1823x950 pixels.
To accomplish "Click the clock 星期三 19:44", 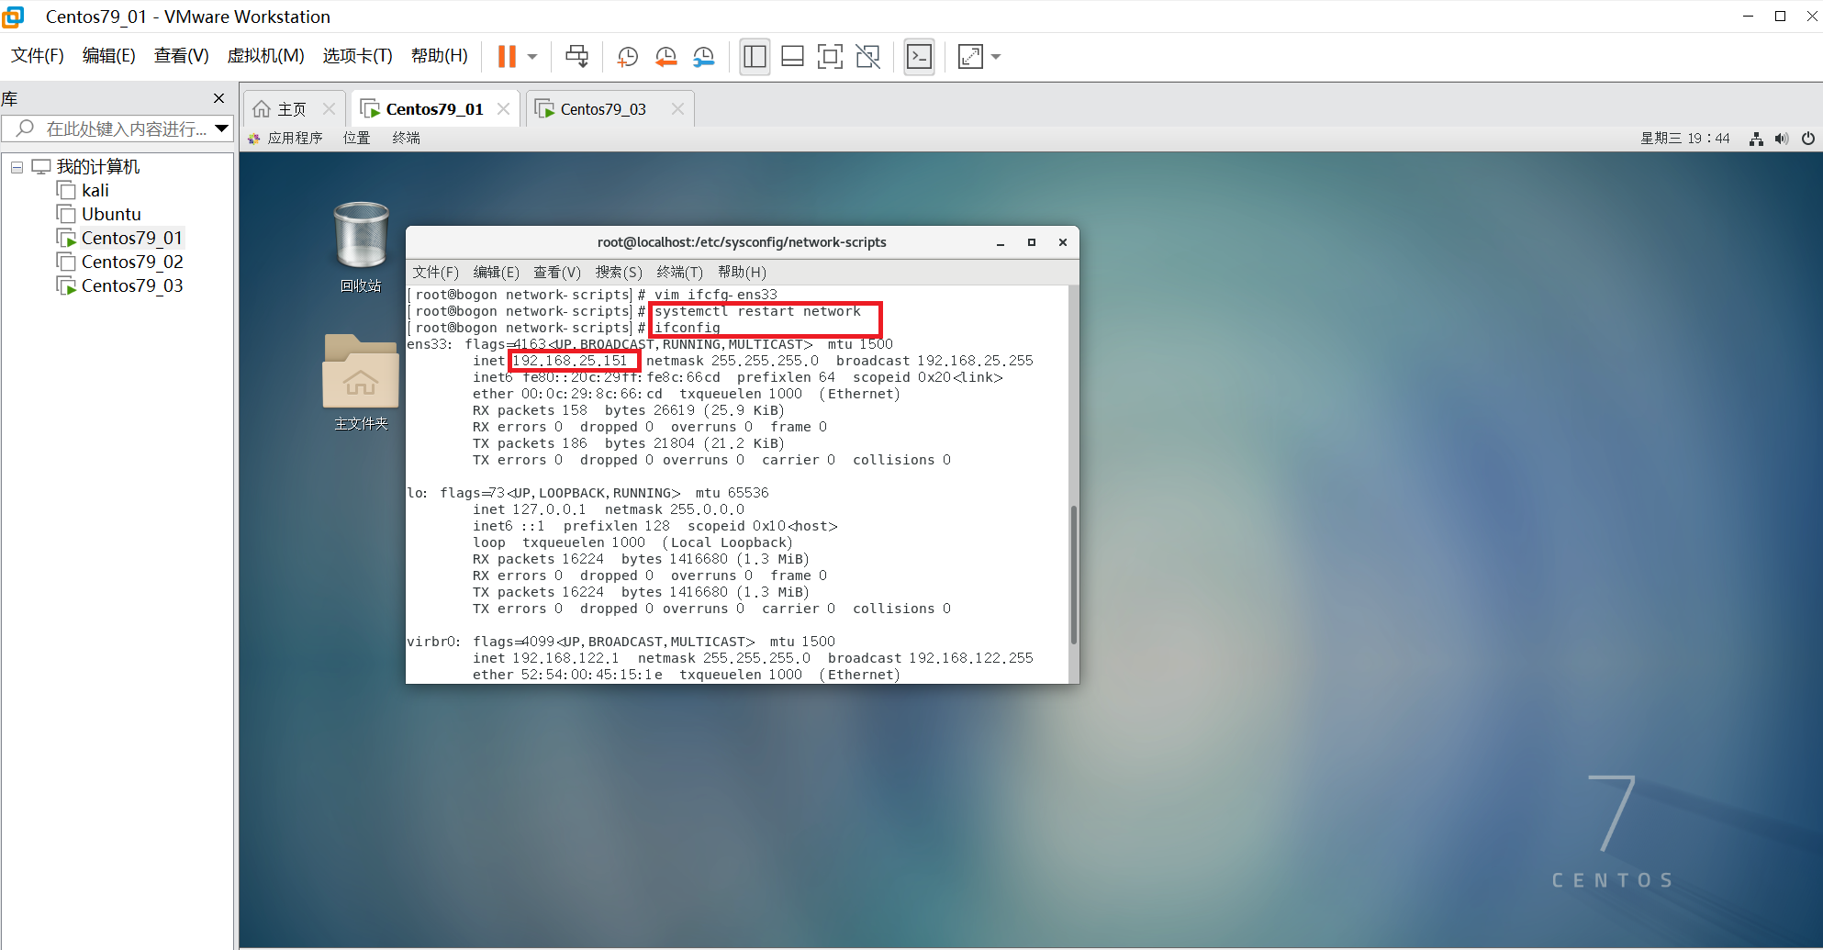I will (x=1684, y=139).
